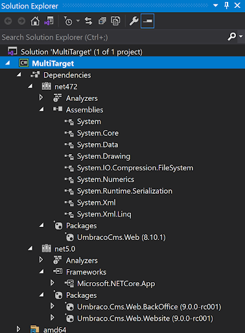Expand Microsoft.NETCore.App framework

click(x=52, y=283)
